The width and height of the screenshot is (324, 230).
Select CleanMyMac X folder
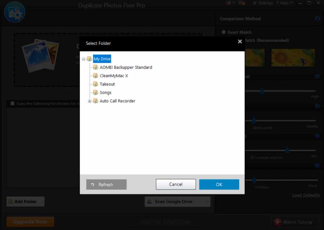pyautogui.click(x=114, y=76)
